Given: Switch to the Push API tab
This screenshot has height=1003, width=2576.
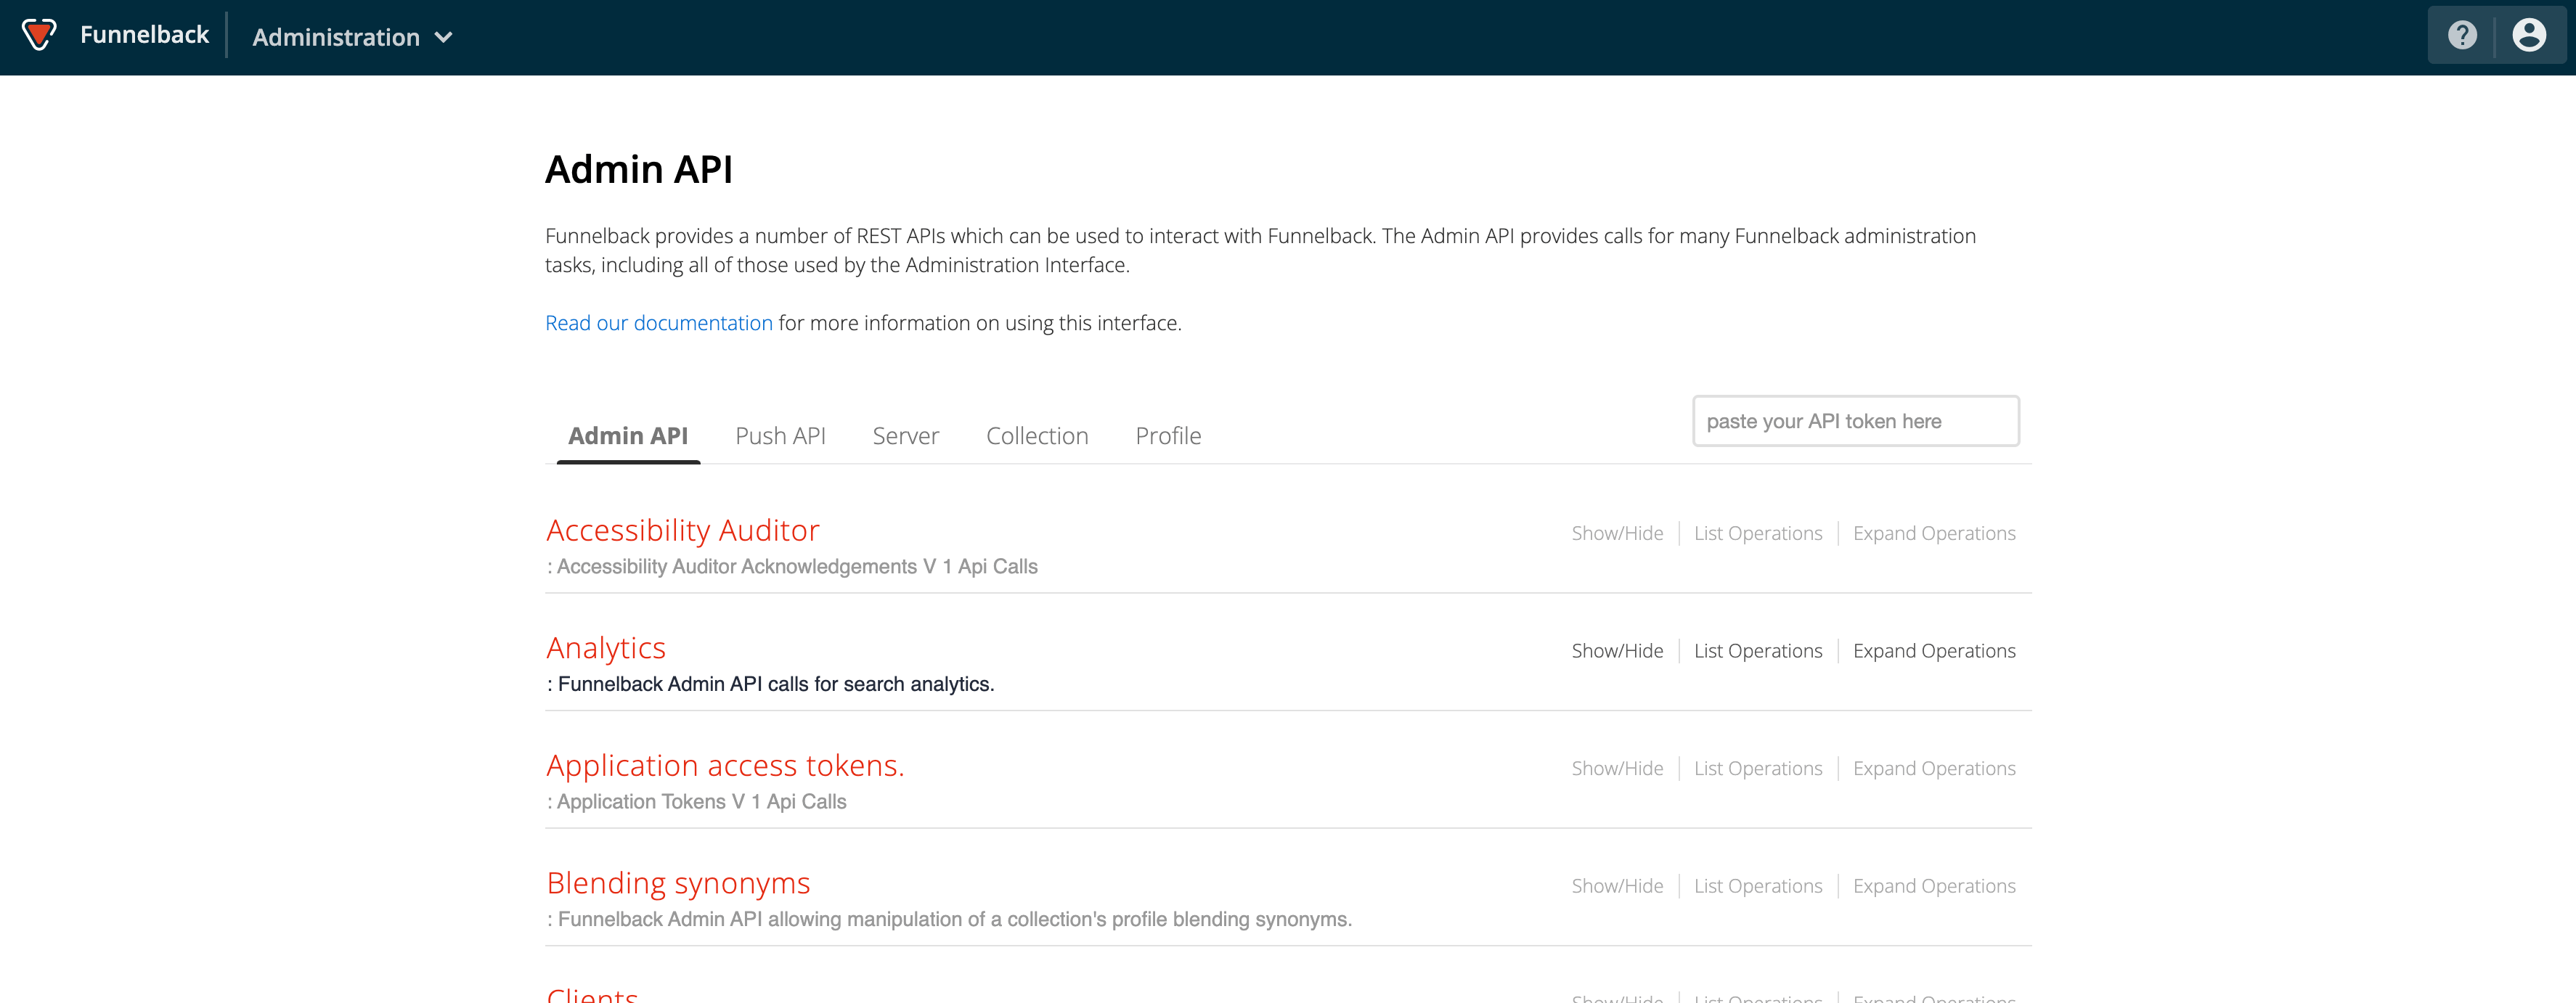Looking at the screenshot, I should pyautogui.click(x=780, y=435).
